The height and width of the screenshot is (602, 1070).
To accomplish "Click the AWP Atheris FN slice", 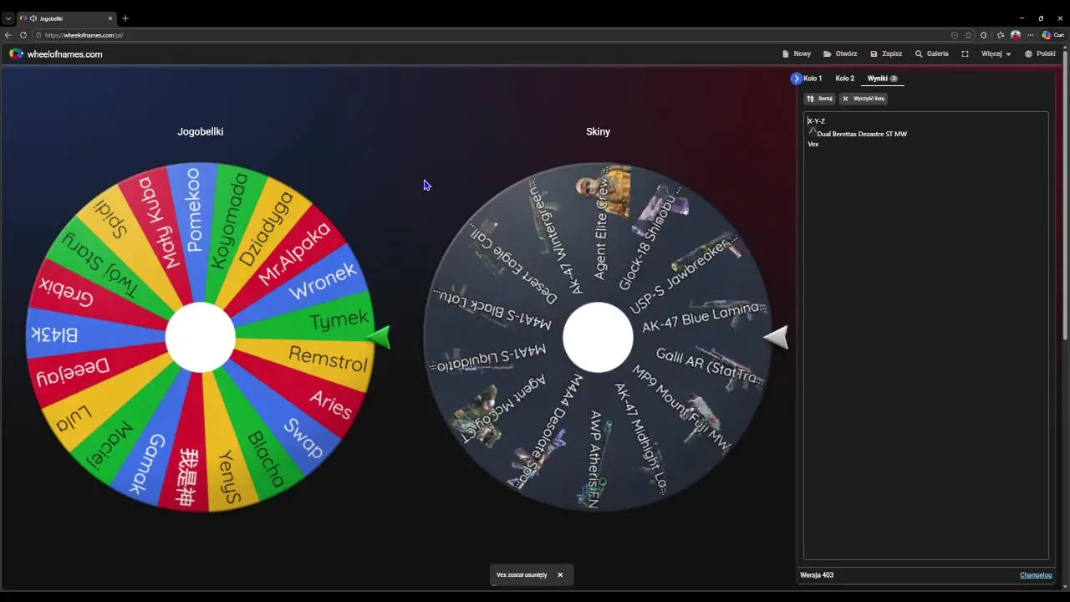I will [x=594, y=458].
